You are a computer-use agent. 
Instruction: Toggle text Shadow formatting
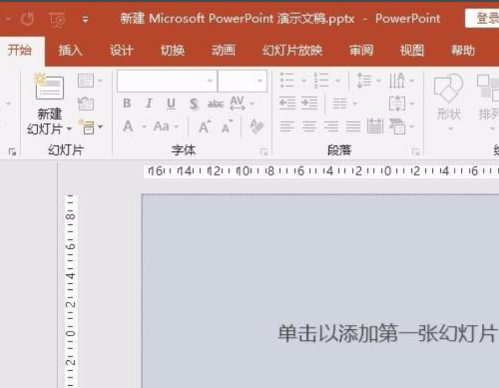[x=193, y=104]
